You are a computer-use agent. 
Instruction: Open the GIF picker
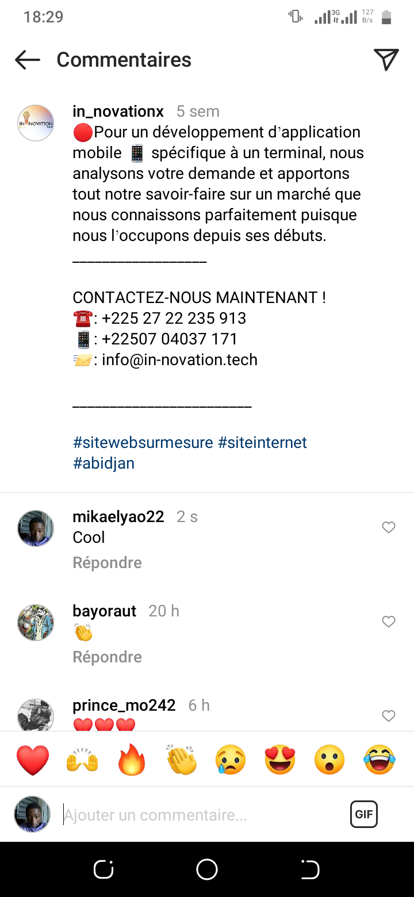click(x=364, y=814)
